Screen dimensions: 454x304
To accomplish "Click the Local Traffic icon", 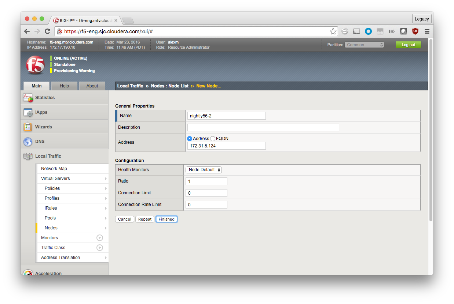I will [x=28, y=156].
